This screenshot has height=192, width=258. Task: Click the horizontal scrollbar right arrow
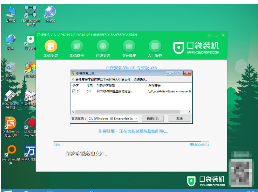pyautogui.click(x=190, y=112)
